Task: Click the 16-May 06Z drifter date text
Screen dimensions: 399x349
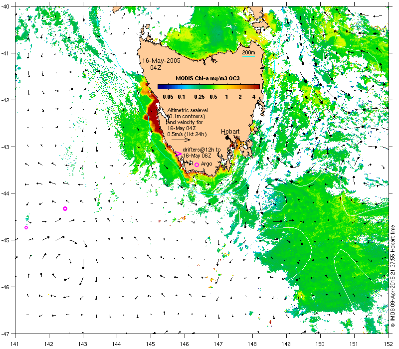Action: point(197,156)
